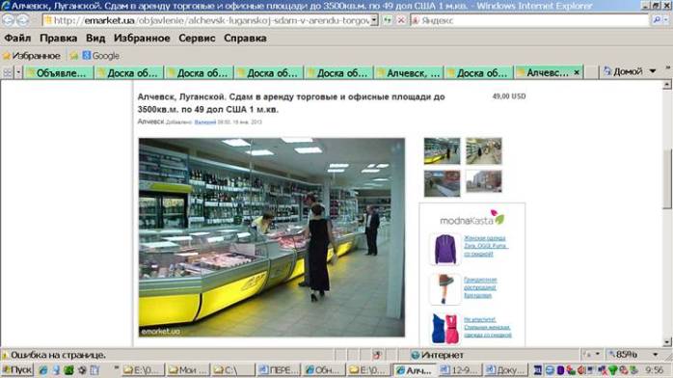Click the page error warning icon
Viewport: 673px width, 378px height.
(x=5, y=355)
